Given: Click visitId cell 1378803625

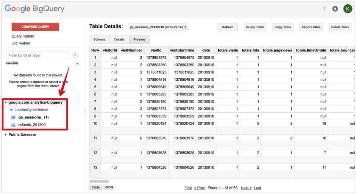Looking at the screenshot, I should 156,153.
